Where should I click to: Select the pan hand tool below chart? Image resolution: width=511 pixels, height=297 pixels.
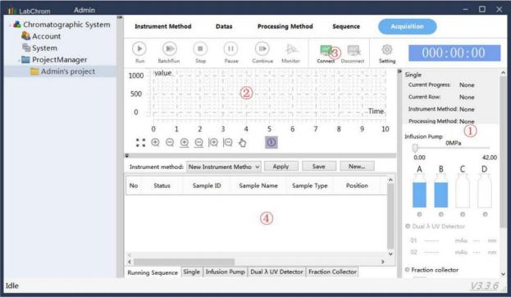click(x=243, y=143)
